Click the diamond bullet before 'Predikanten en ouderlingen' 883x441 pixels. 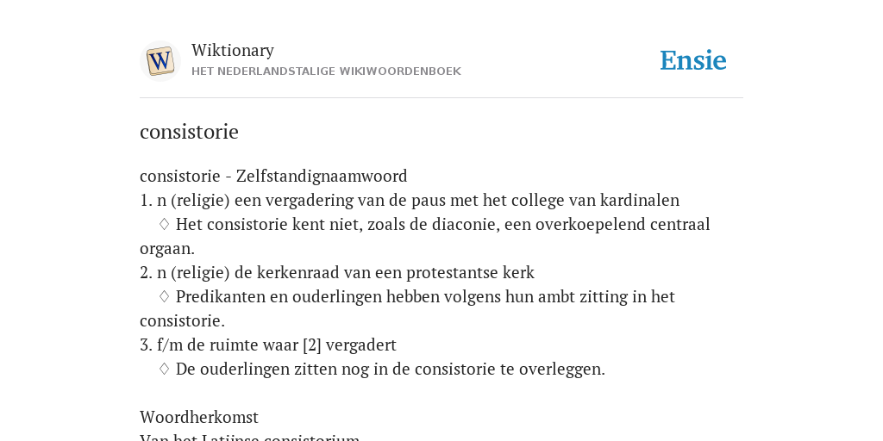pos(164,296)
